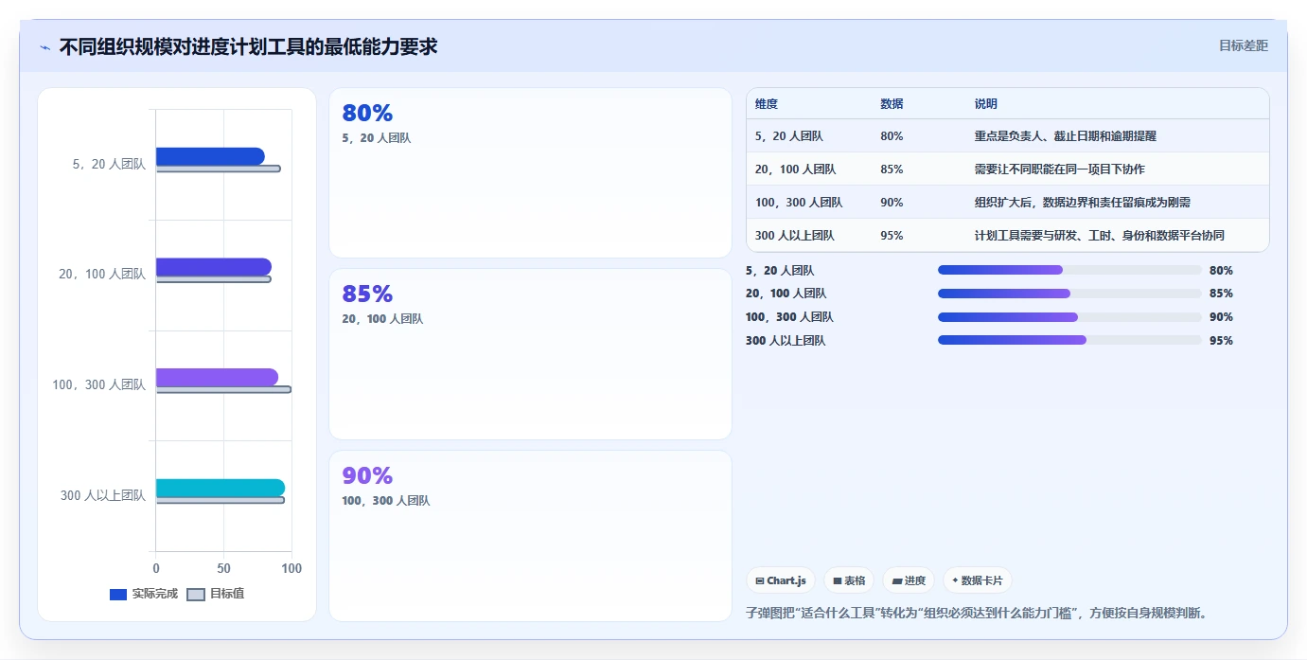Viewport: 1307px width, 660px height.
Task: Click the 90% value in table
Action: click(x=892, y=203)
